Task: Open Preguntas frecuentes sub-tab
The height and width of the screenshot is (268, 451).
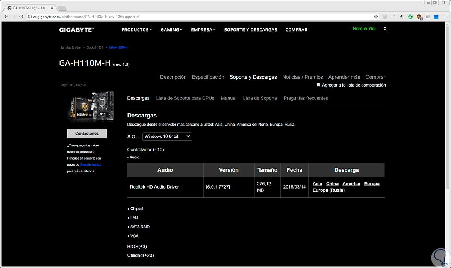Action: coord(306,98)
